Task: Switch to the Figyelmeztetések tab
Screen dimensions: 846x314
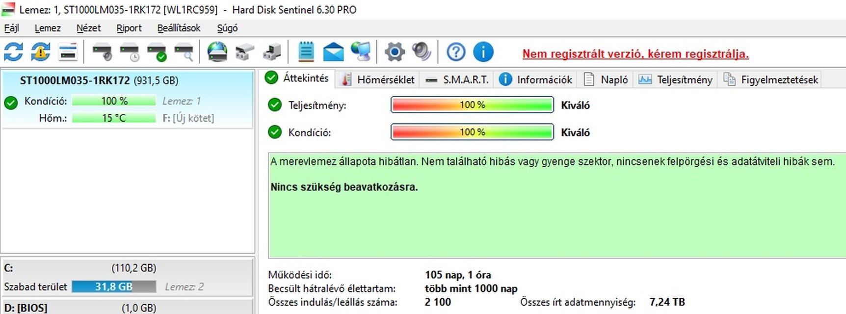Action: (770, 79)
